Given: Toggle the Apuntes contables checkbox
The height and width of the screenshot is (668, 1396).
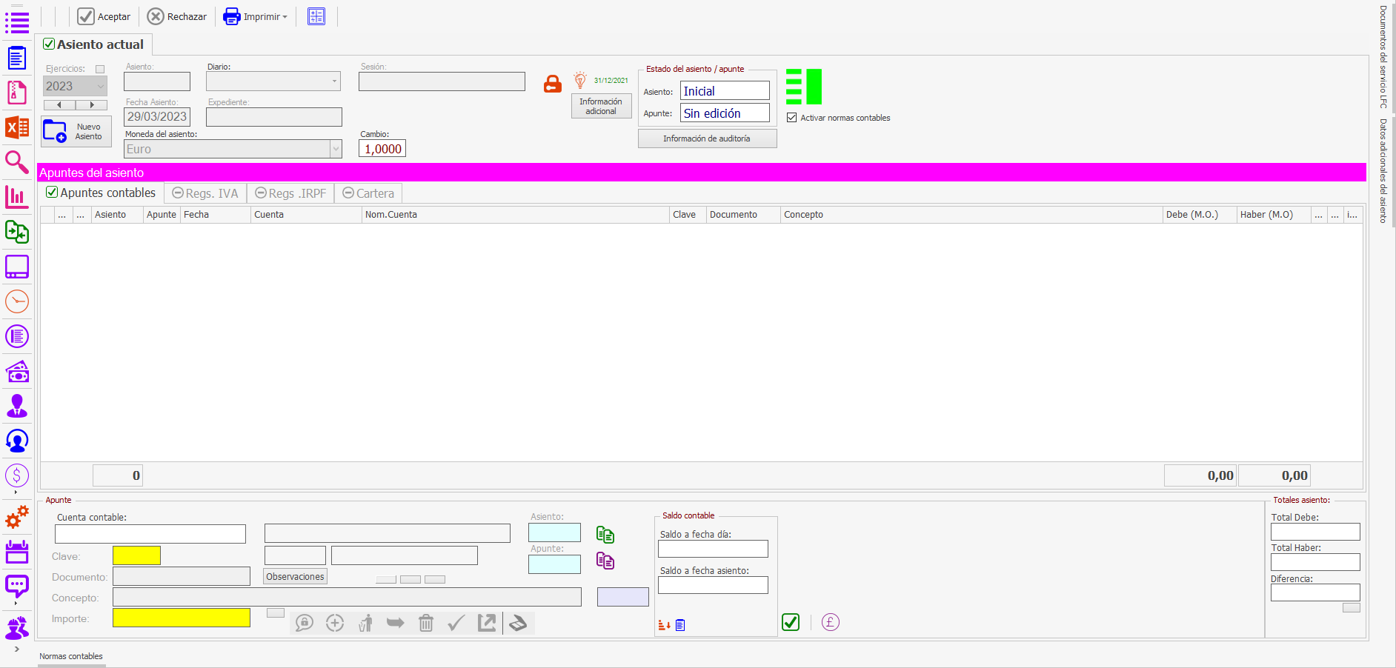Looking at the screenshot, I should click(52, 193).
